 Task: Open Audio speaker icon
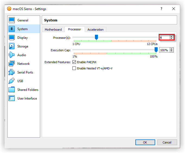click(x=12, y=55)
